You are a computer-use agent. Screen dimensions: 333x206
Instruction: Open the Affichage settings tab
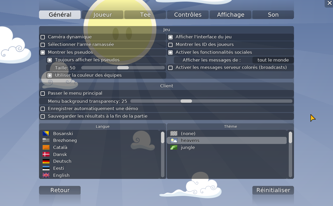click(230, 15)
